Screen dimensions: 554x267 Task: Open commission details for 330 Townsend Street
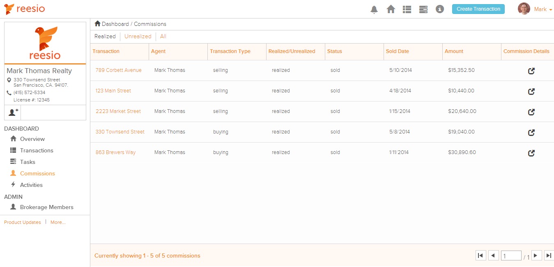tap(531, 132)
